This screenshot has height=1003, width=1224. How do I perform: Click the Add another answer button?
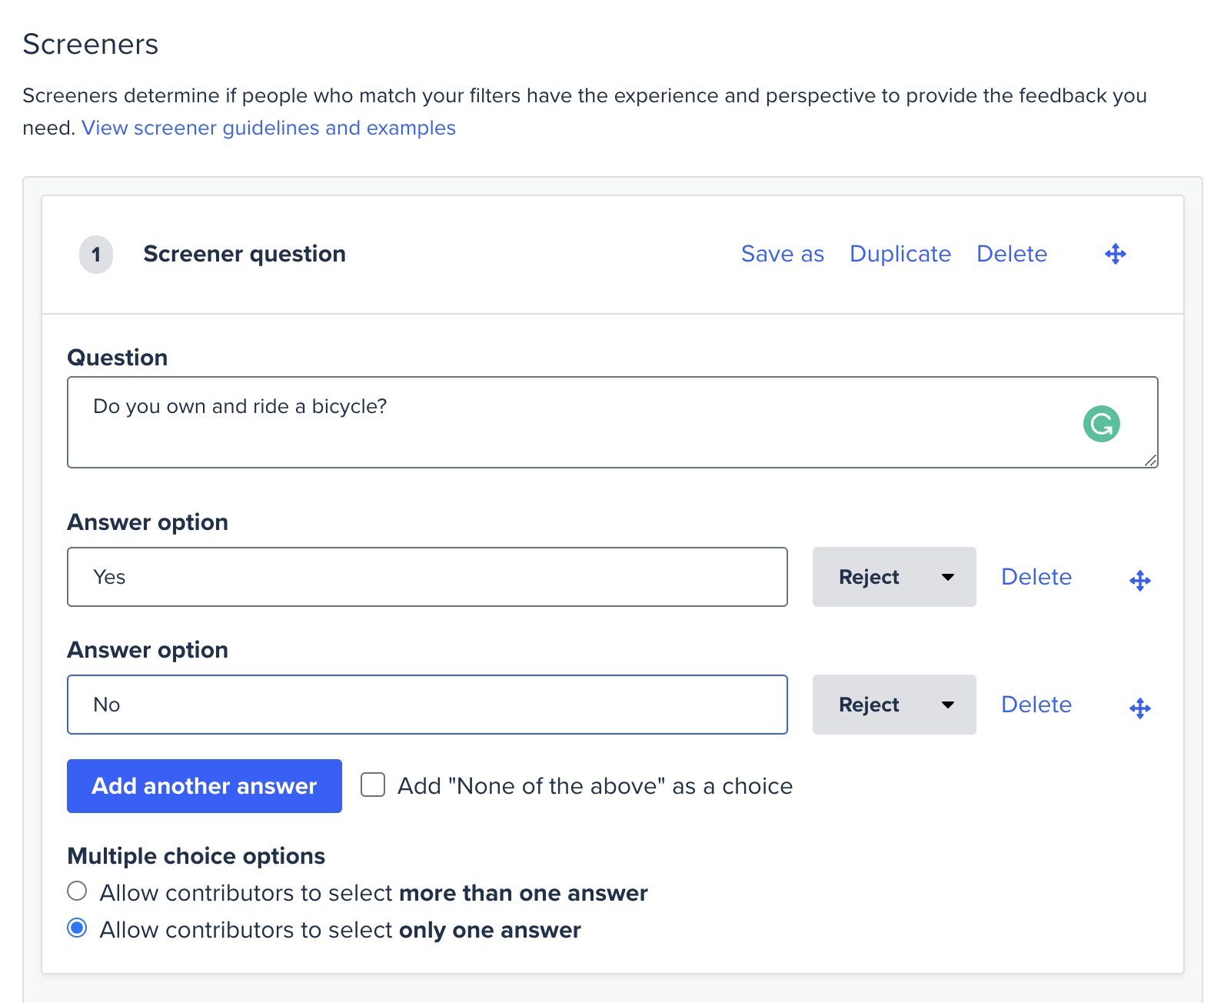coord(205,786)
